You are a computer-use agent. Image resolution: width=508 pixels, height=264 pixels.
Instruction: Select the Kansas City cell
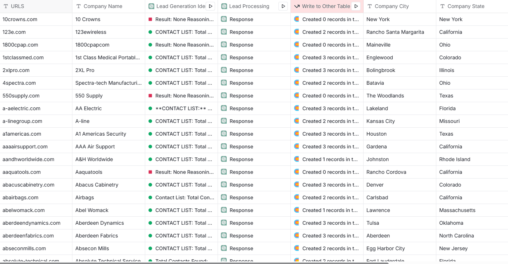[400, 121]
